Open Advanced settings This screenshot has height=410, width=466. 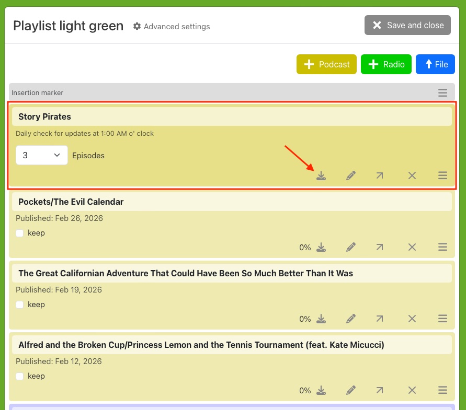(x=172, y=26)
